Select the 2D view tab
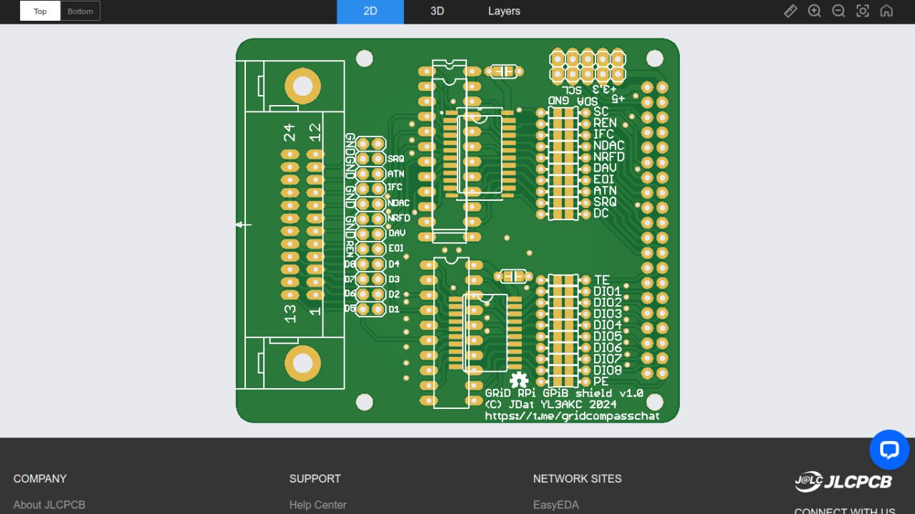 click(370, 11)
